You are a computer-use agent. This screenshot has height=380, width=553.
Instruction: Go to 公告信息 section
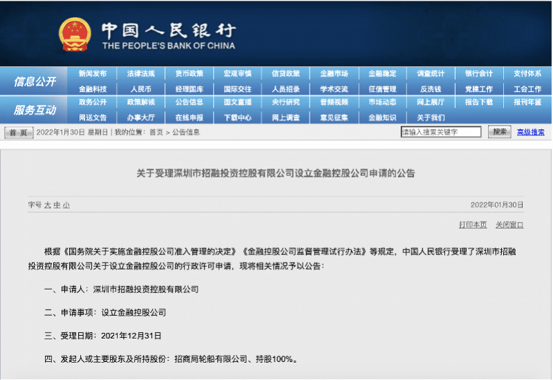tap(189, 102)
